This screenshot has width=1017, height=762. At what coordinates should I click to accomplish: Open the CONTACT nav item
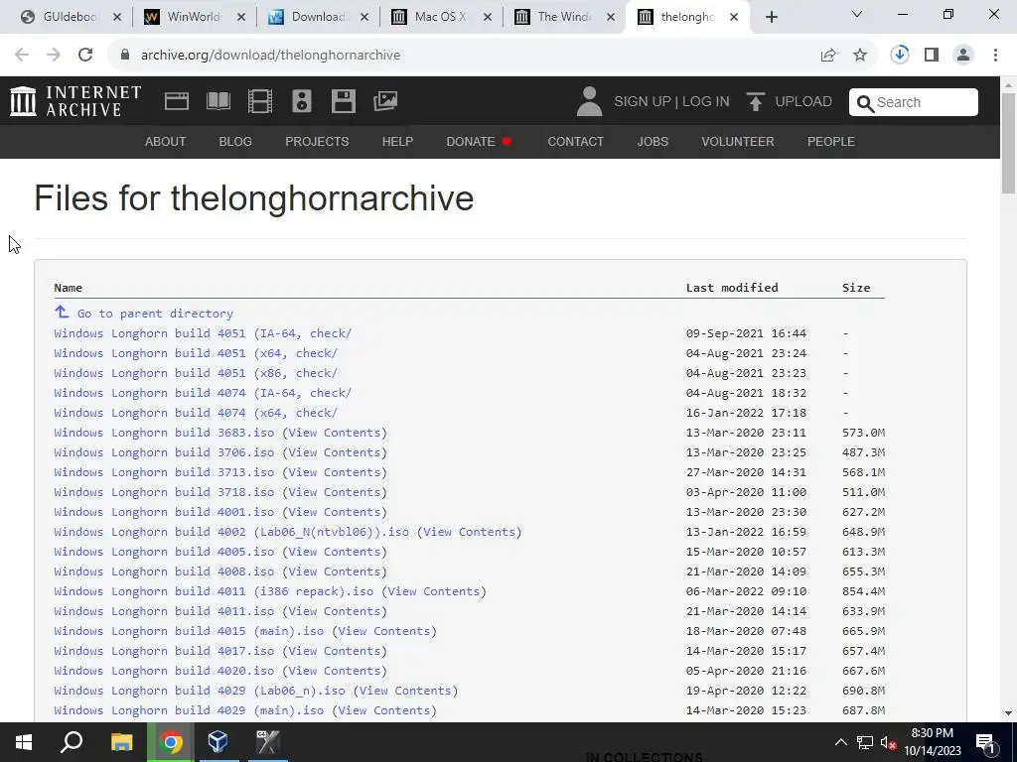coord(576,141)
